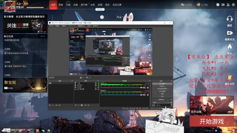The height and width of the screenshot is (133, 237).
Task: Undock the 来源 panel via header icon
Action: tap(98, 81)
